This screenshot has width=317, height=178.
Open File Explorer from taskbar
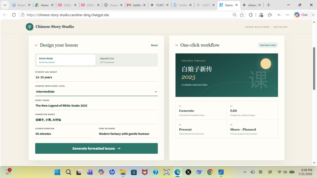[x=123, y=172]
